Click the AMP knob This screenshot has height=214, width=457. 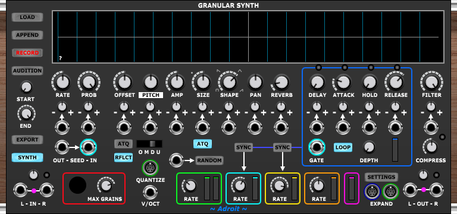176,82
